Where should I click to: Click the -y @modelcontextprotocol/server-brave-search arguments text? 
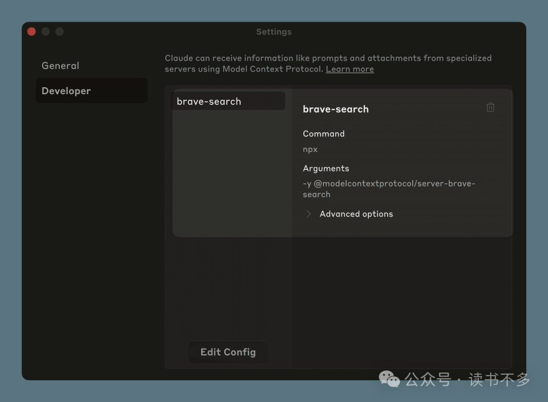[389, 189]
